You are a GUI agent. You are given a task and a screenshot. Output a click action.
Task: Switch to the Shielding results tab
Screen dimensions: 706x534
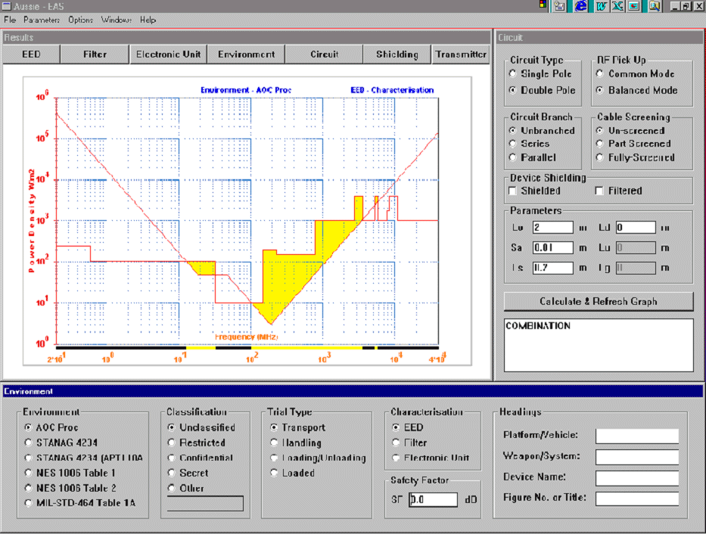(397, 54)
